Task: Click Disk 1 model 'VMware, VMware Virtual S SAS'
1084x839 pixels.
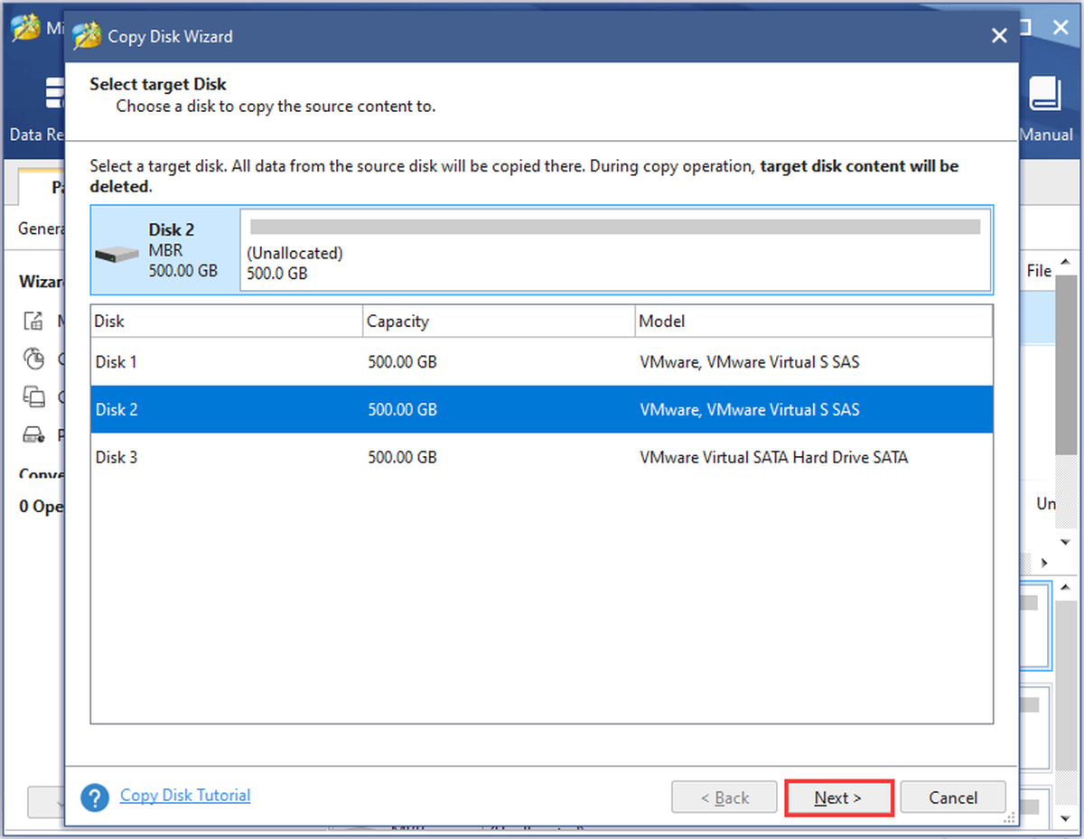Action: pos(750,362)
